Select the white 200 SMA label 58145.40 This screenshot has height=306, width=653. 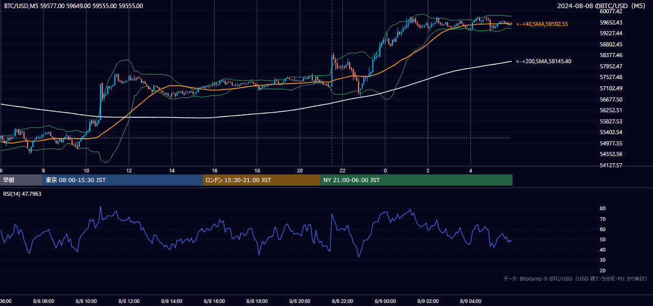544,61
